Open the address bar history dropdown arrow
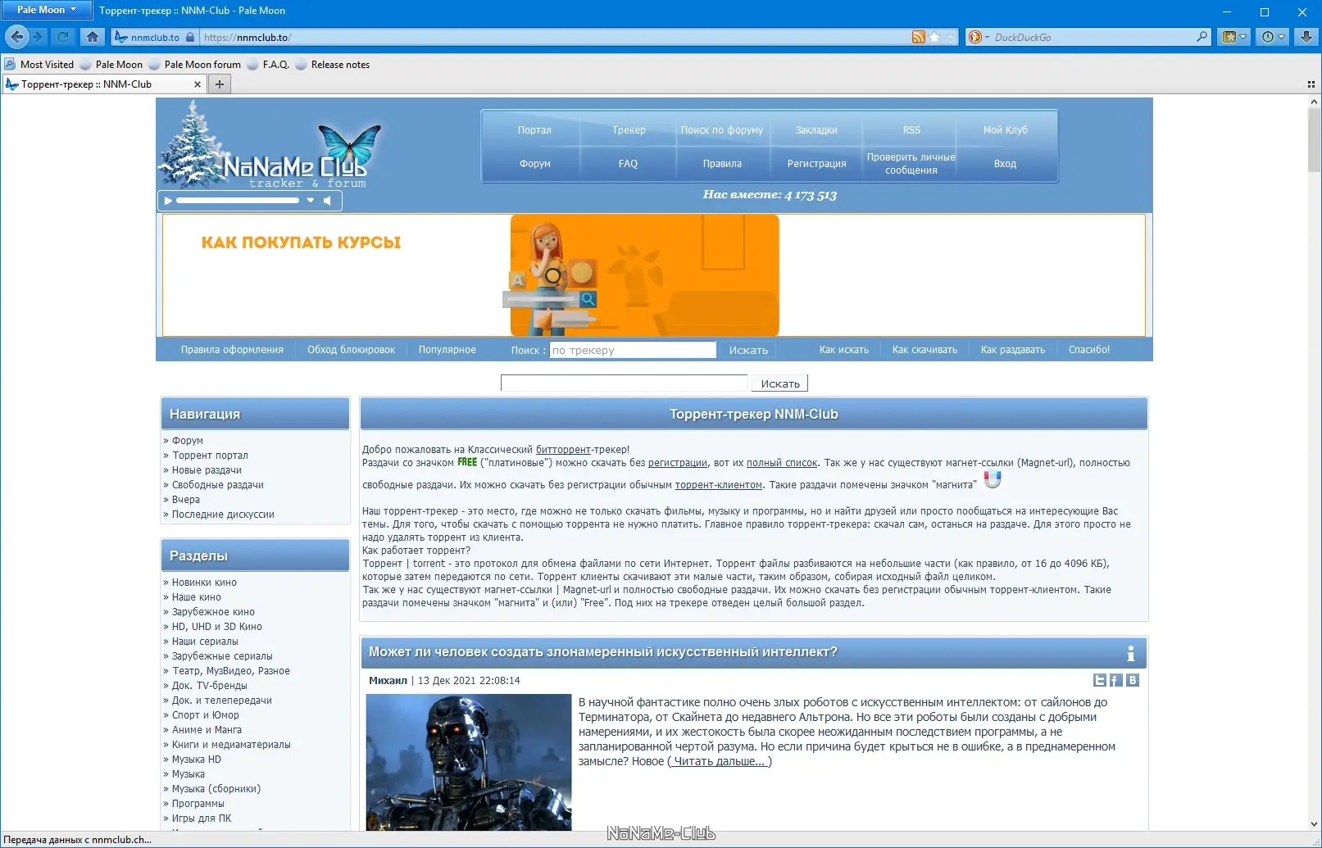This screenshot has height=848, width=1322. (951, 37)
